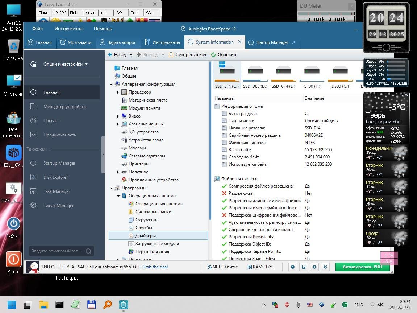Collapse the Операционная система parent node

click(x=118, y=196)
